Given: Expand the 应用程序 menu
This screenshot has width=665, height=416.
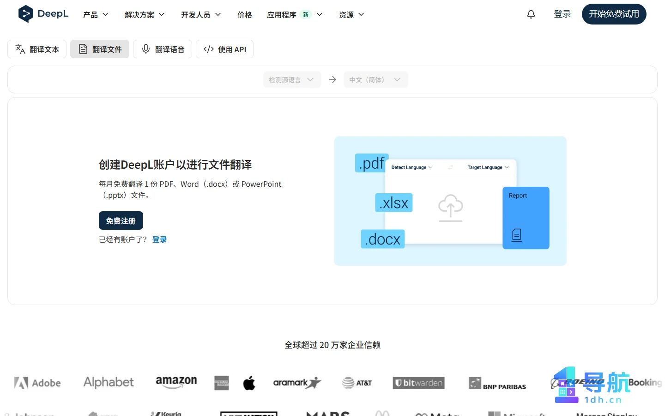Looking at the screenshot, I should [x=295, y=15].
